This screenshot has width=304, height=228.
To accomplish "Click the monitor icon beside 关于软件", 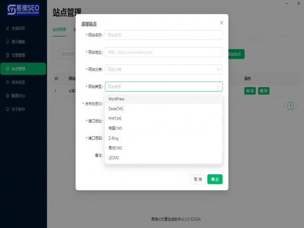I will (8, 109).
